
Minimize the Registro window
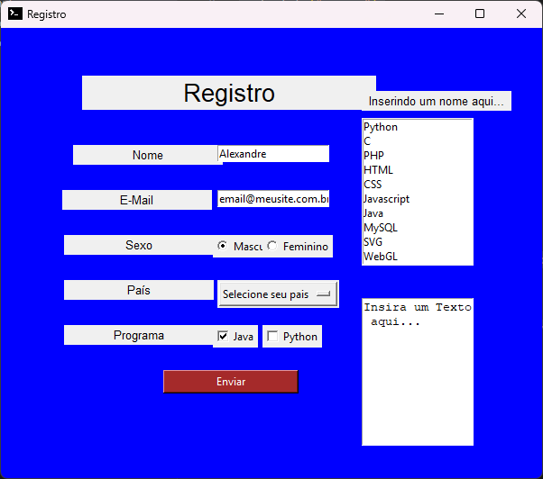438,14
